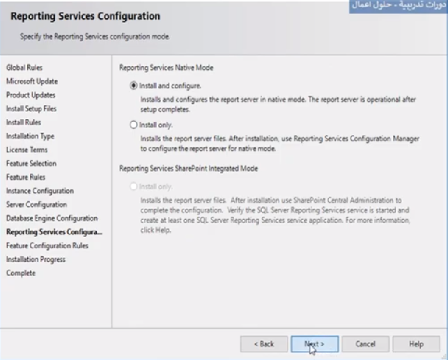Click description mentioning SharePoint Central Administration
The width and height of the screenshot is (448, 360).
pyautogui.click(x=275, y=215)
